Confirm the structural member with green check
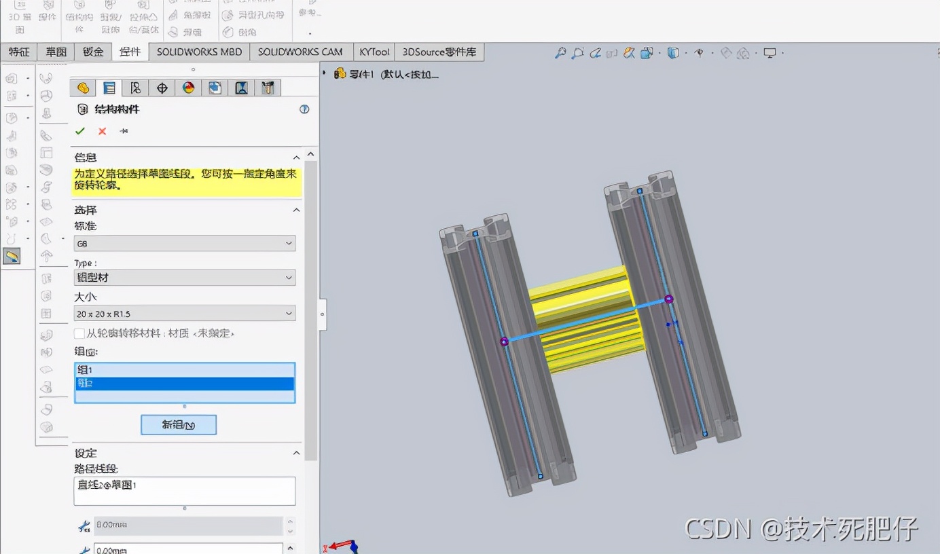This screenshot has width=940, height=554. [x=80, y=131]
